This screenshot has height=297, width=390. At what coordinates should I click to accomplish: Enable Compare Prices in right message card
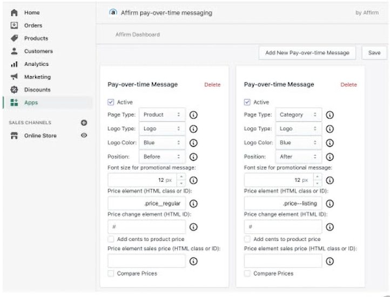[x=247, y=274]
